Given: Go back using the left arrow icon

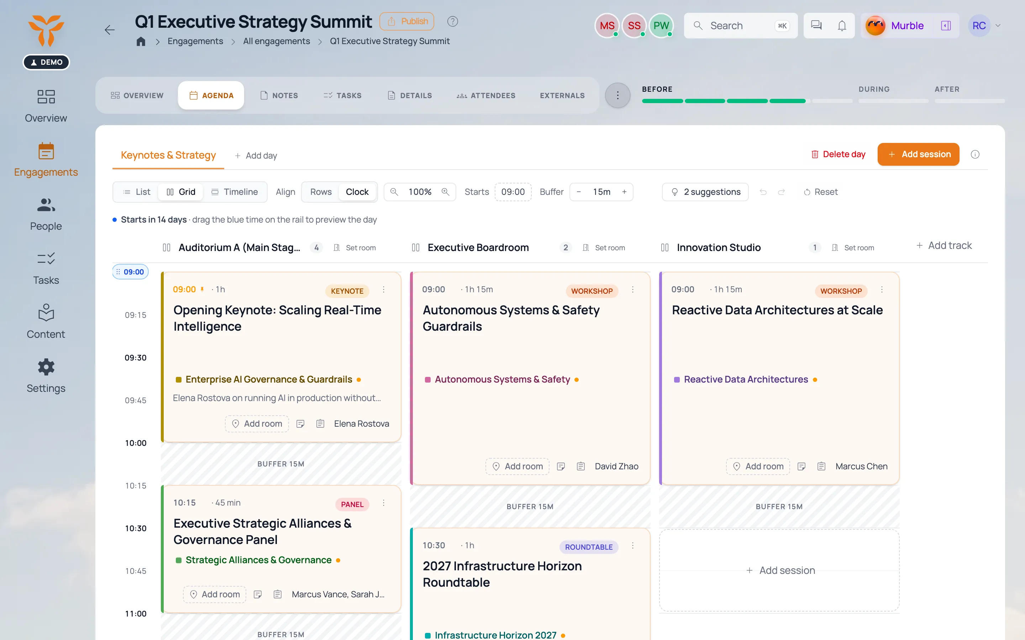Looking at the screenshot, I should tap(110, 30).
